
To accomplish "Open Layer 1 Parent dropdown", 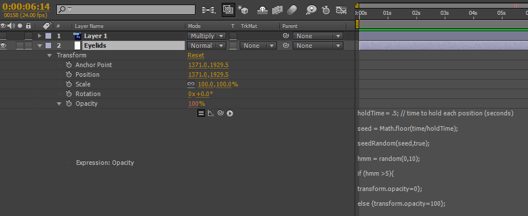I will pos(318,36).
